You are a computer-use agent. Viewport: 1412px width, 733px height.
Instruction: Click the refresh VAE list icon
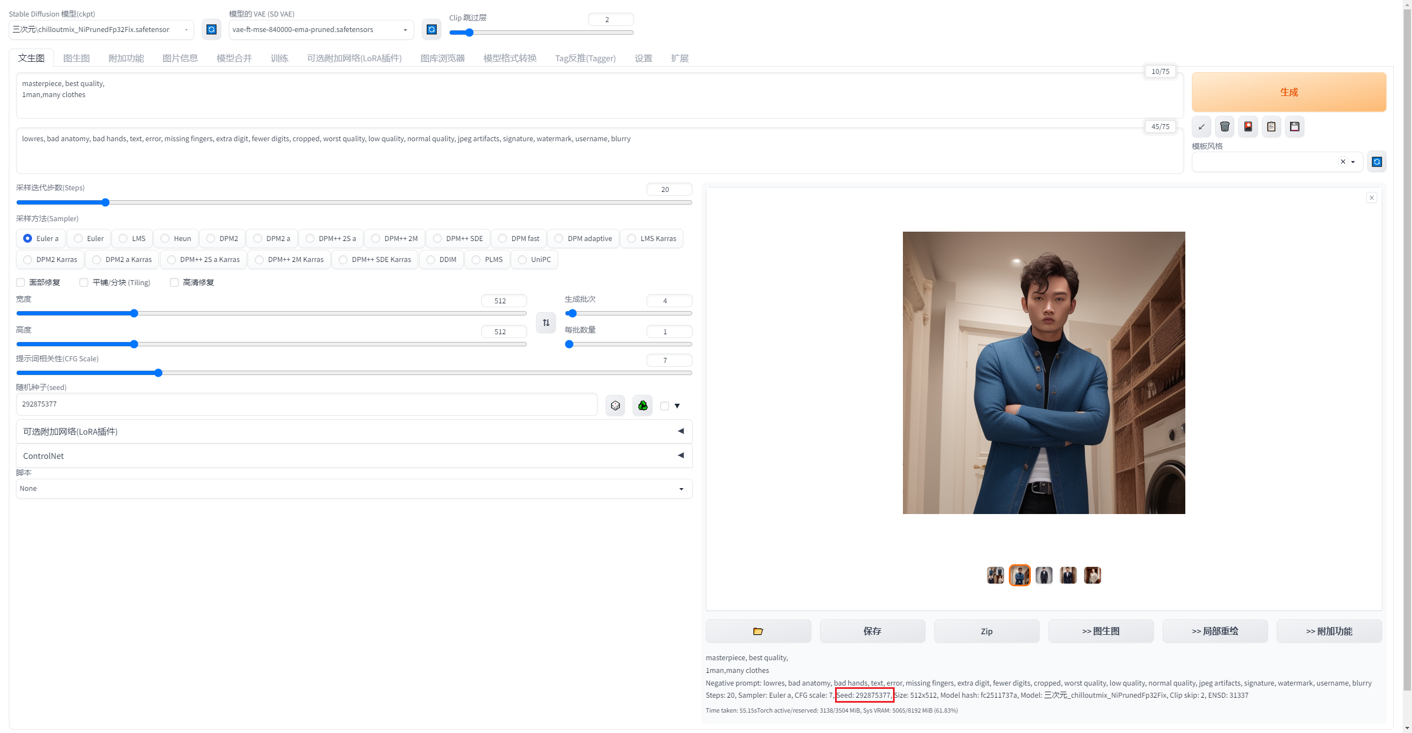[431, 29]
